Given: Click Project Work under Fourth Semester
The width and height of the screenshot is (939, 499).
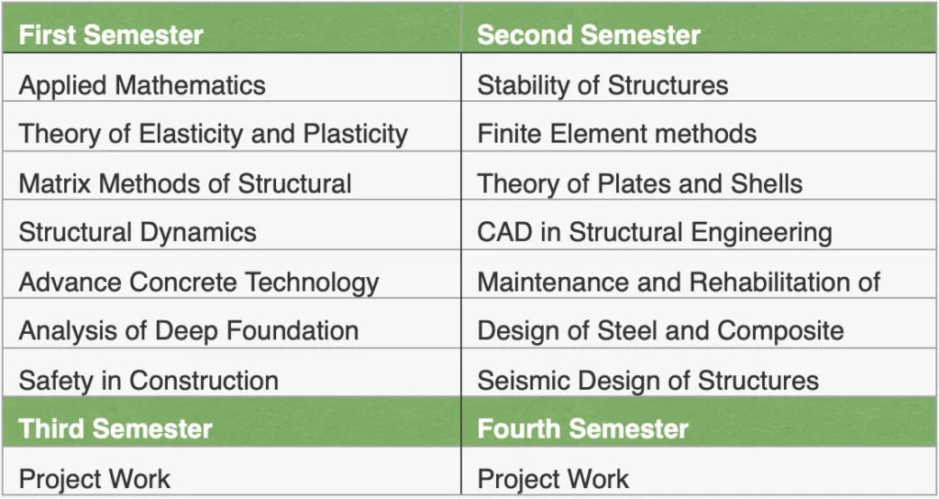Looking at the screenshot, I should pos(553,478).
